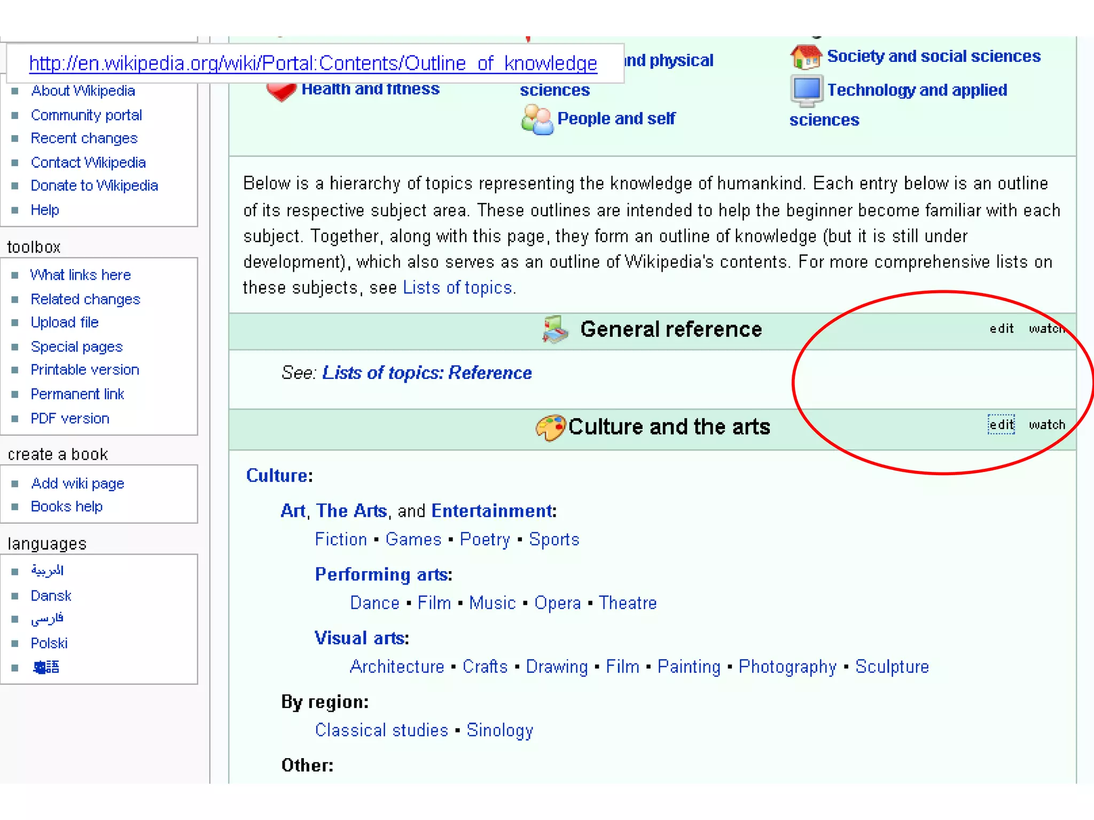Go to Recent changes in sidebar

(84, 138)
